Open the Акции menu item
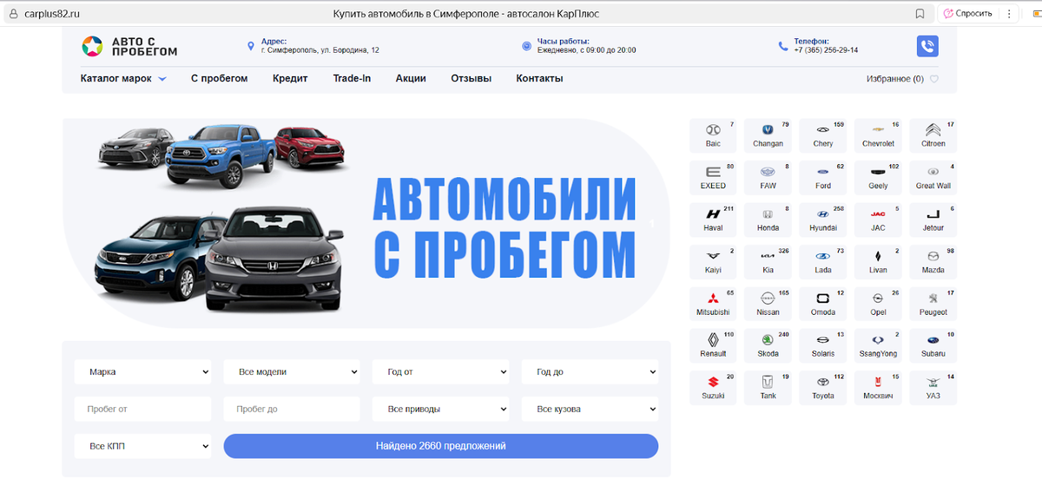 411,78
